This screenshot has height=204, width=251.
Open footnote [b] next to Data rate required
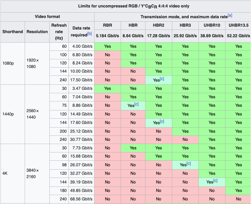tap(90, 34)
